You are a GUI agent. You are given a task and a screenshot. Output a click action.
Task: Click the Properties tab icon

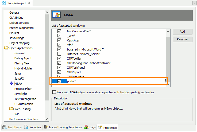pos(100,127)
